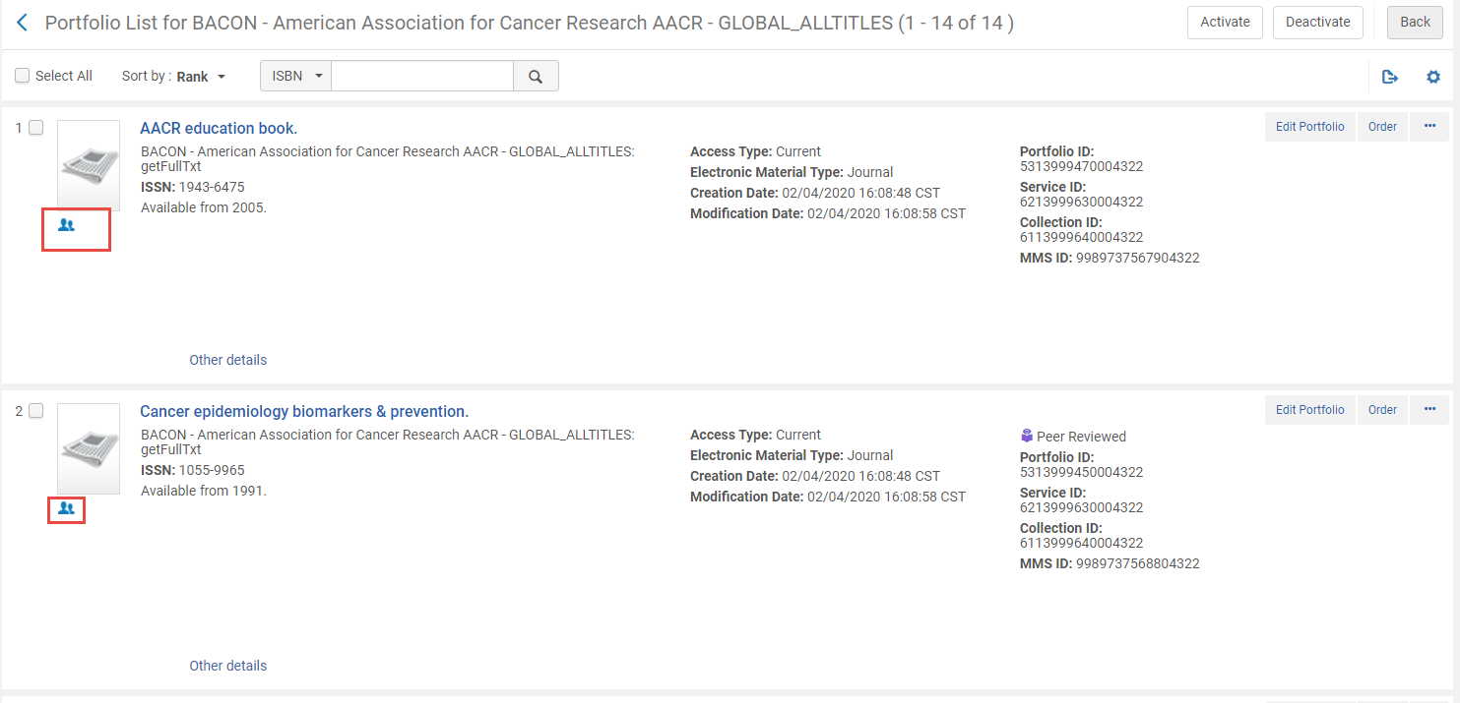Check the box for row 2
Viewport: 1460px width, 703px height.
(x=35, y=411)
